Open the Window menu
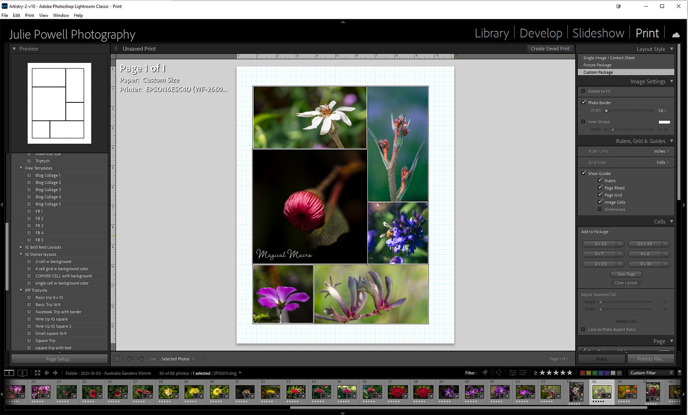 [x=61, y=15]
